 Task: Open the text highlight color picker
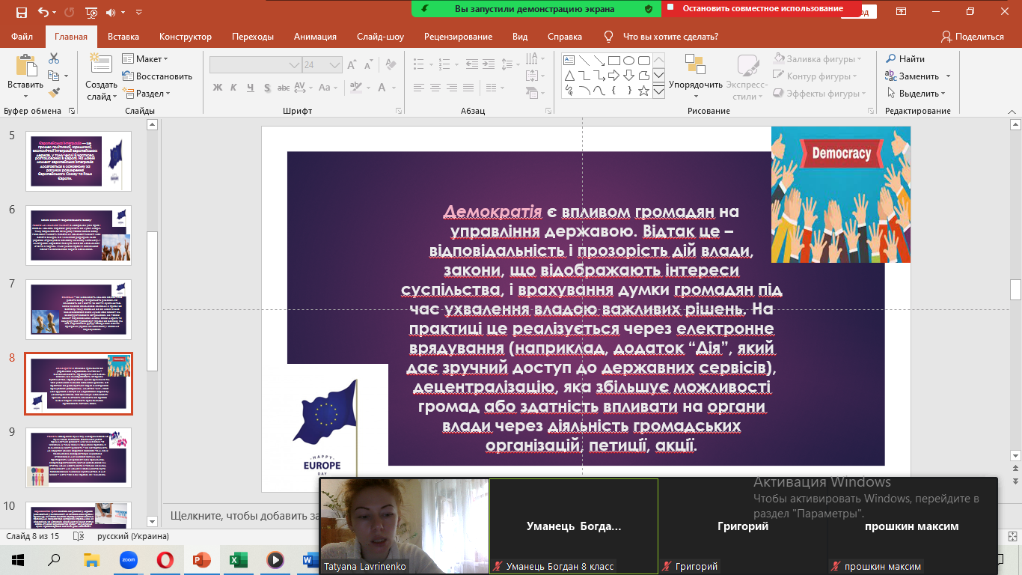(355, 87)
